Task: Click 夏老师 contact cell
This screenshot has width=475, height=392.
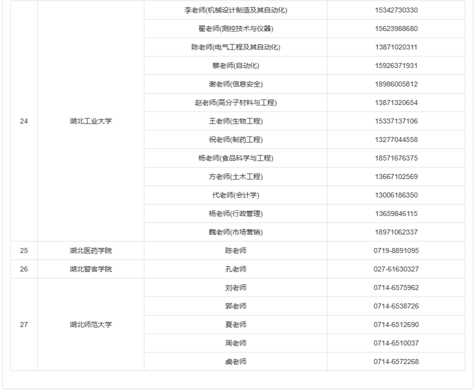Action: (x=236, y=324)
